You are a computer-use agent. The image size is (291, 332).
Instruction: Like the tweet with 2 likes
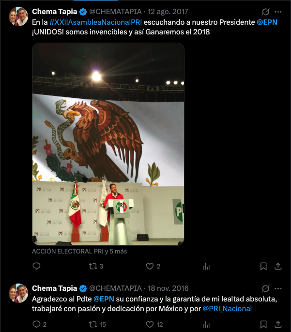pos(153,266)
